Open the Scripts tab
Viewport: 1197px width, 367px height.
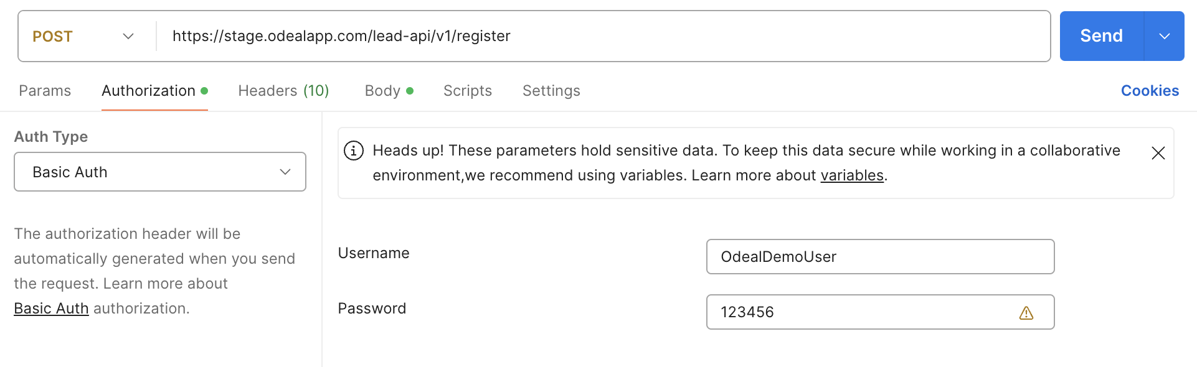click(x=467, y=91)
